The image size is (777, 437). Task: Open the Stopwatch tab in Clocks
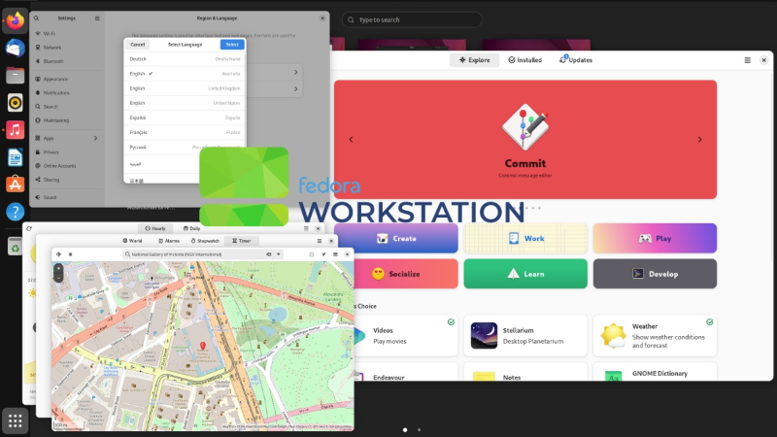pos(205,241)
